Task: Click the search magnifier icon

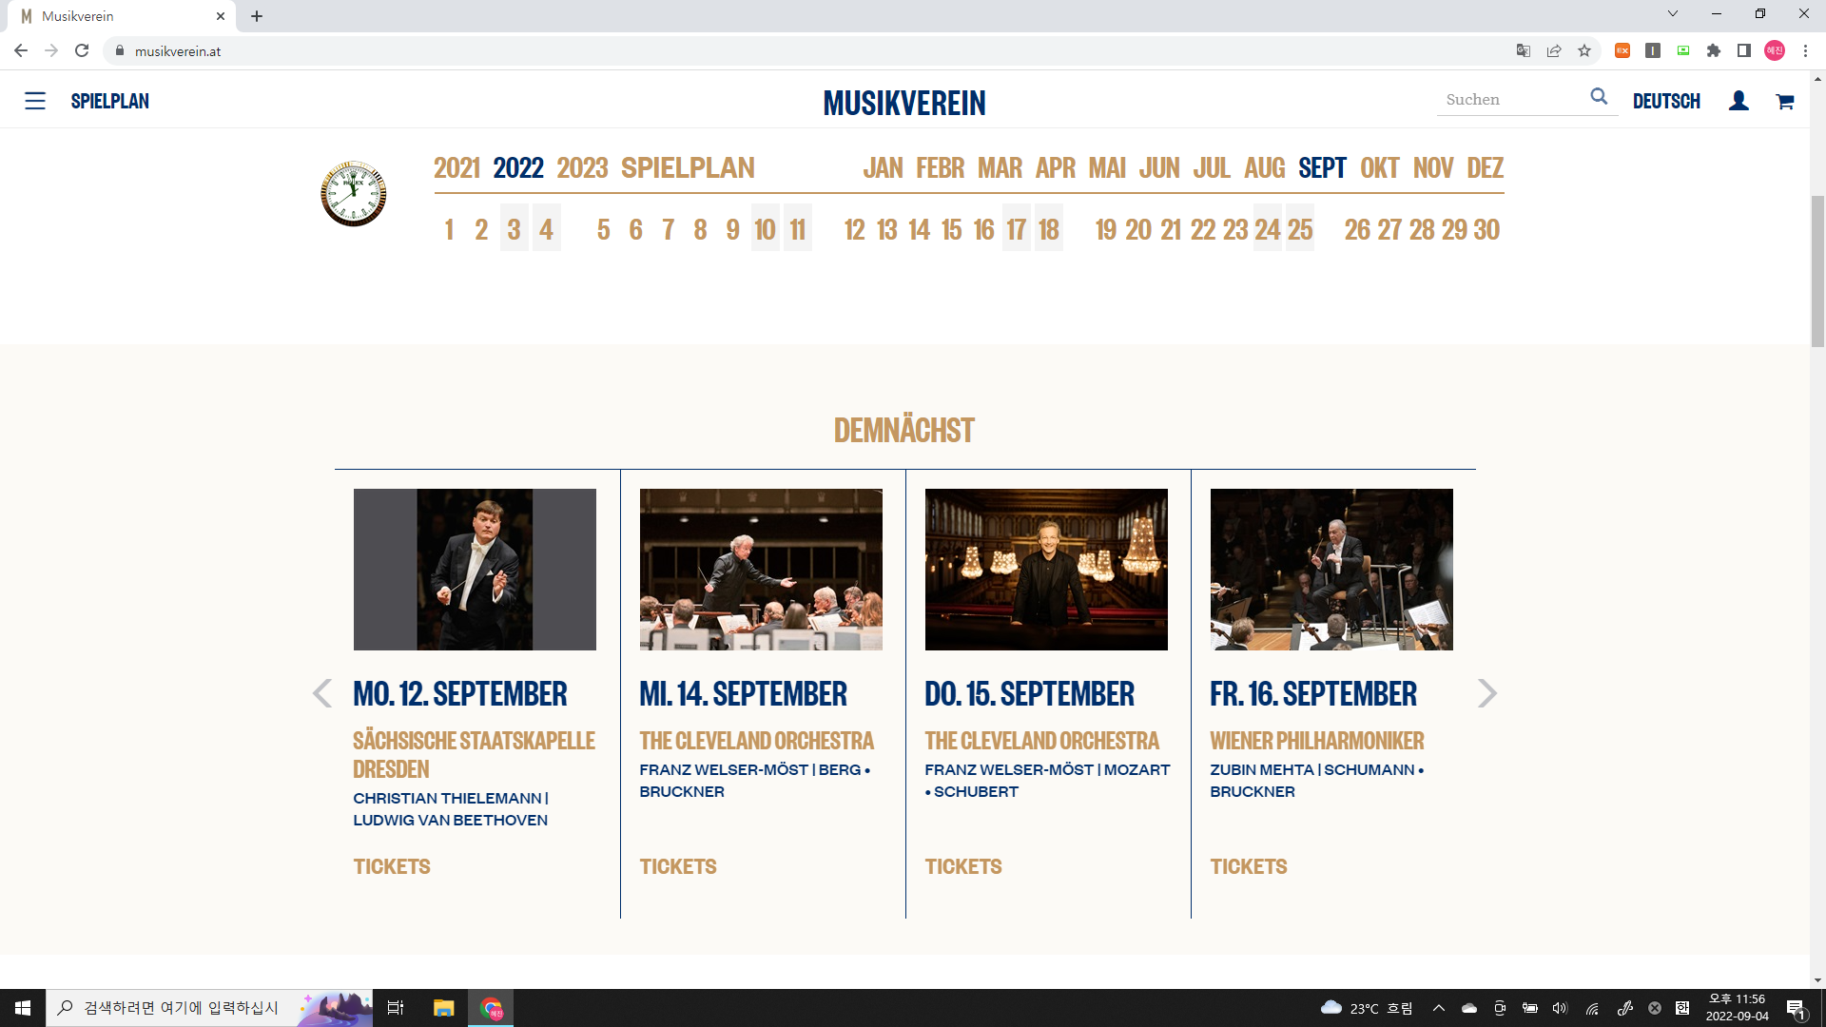Action: tap(1599, 97)
